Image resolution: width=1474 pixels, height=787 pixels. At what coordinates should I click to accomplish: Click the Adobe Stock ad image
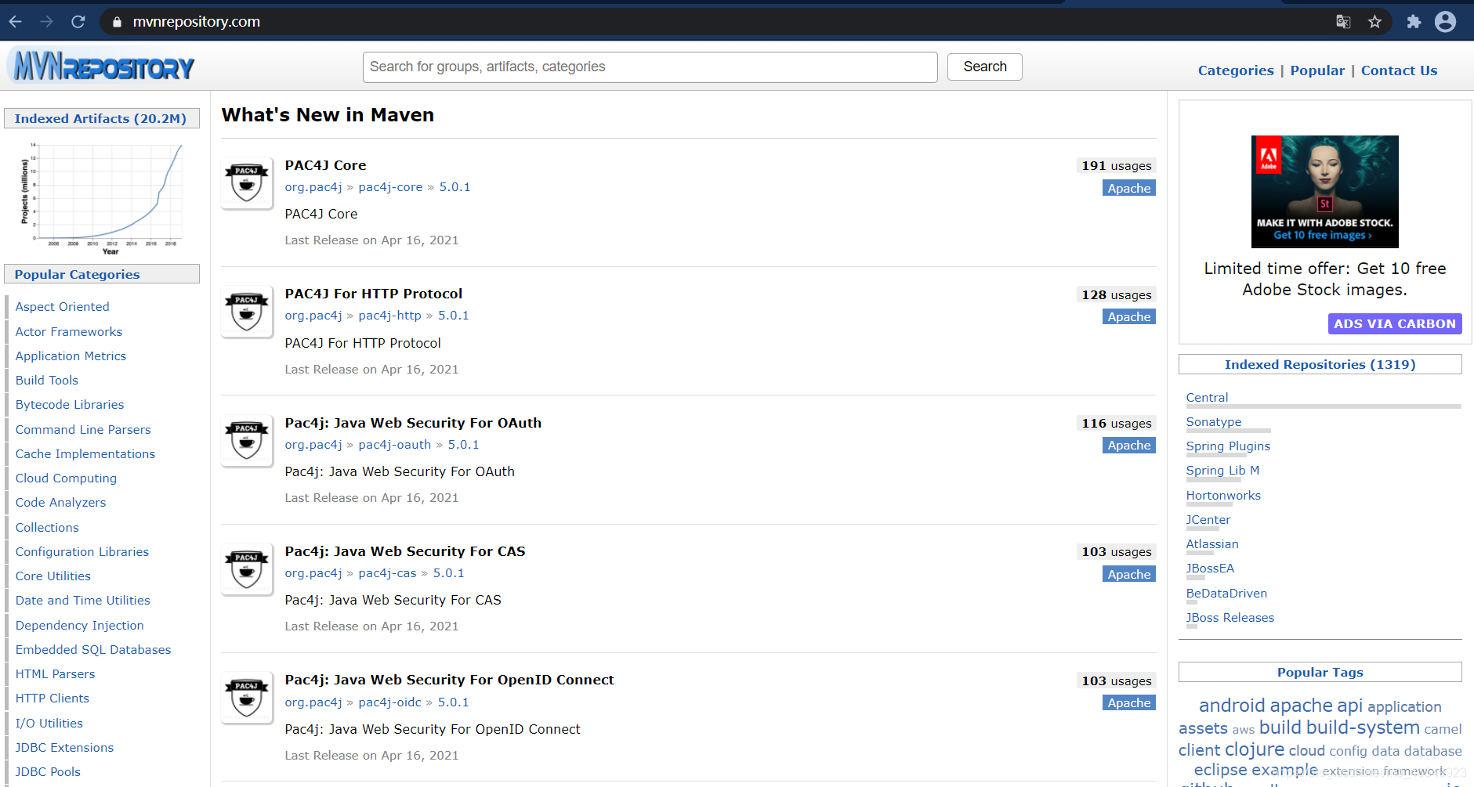pos(1325,192)
